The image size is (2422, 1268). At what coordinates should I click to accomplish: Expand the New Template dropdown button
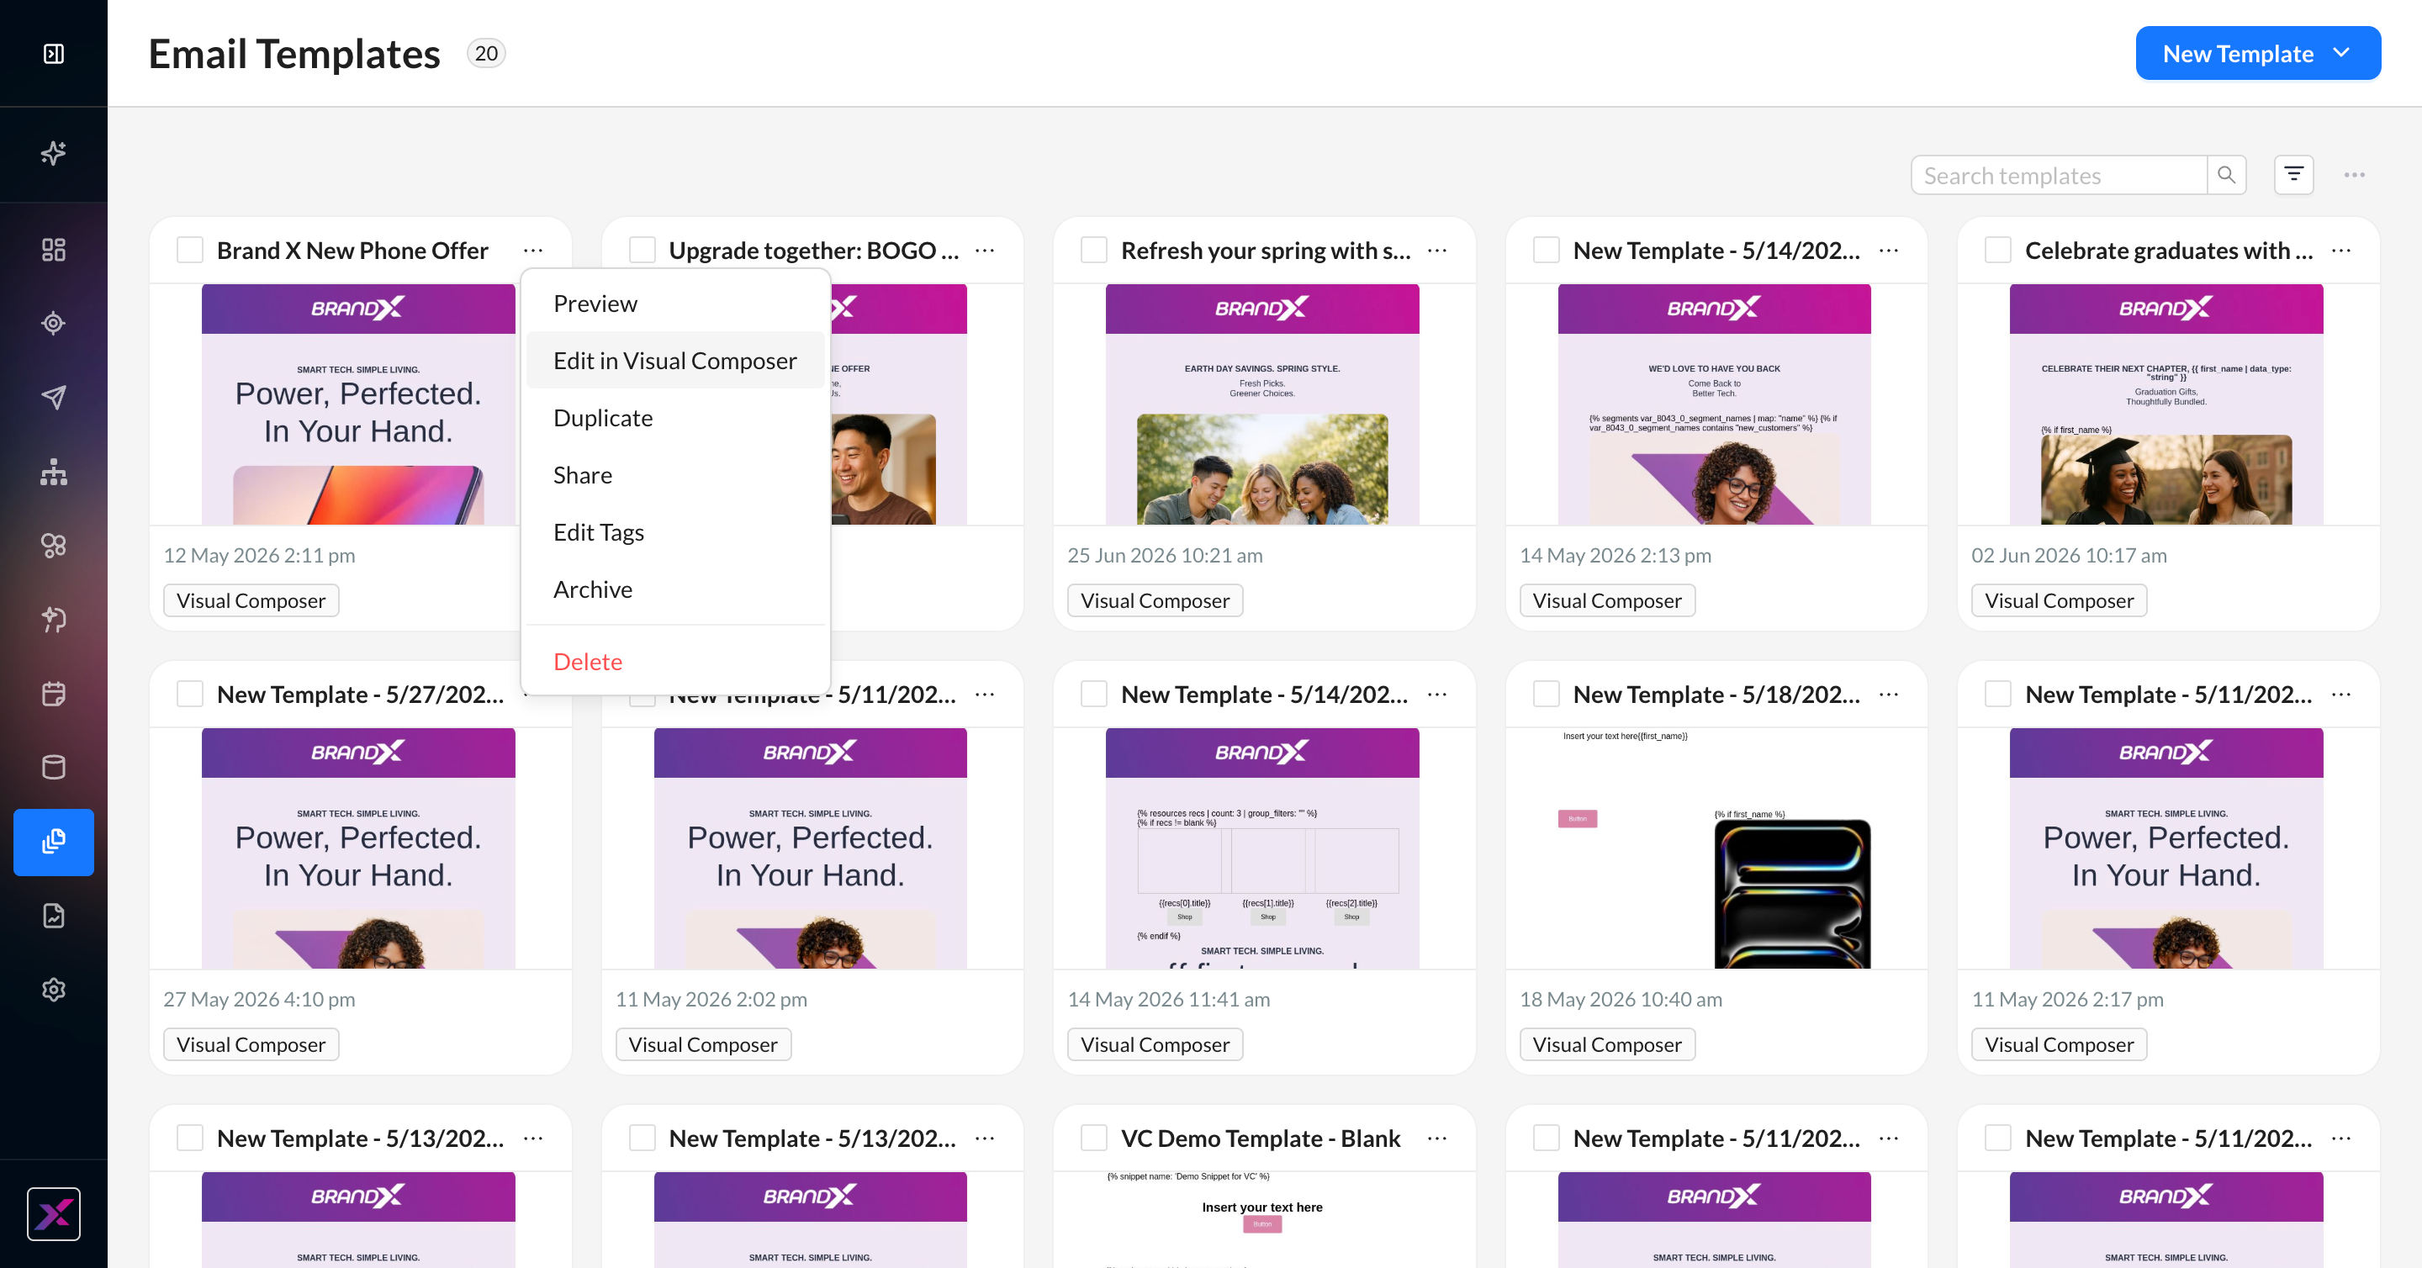(x=2257, y=54)
